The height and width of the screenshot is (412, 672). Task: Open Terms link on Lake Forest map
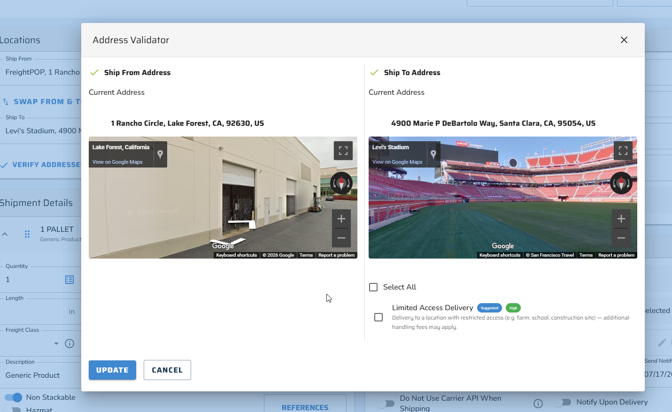(x=306, y=255)
